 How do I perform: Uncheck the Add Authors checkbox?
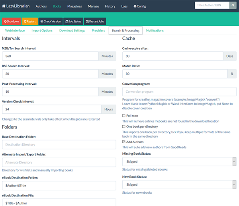coord(123,142)
